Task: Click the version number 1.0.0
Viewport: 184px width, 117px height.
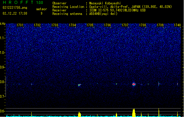Action: pos(39,3)
